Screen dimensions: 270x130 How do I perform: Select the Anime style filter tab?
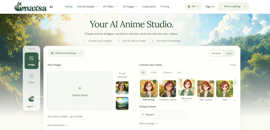(154, 72)
